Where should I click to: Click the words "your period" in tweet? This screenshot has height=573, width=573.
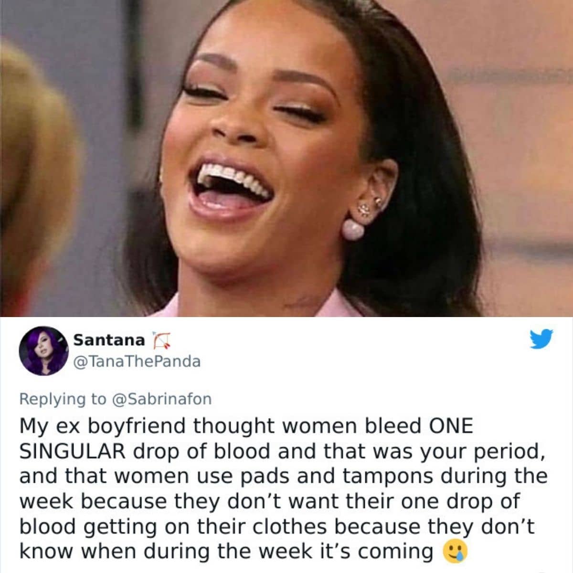[481, 452]
